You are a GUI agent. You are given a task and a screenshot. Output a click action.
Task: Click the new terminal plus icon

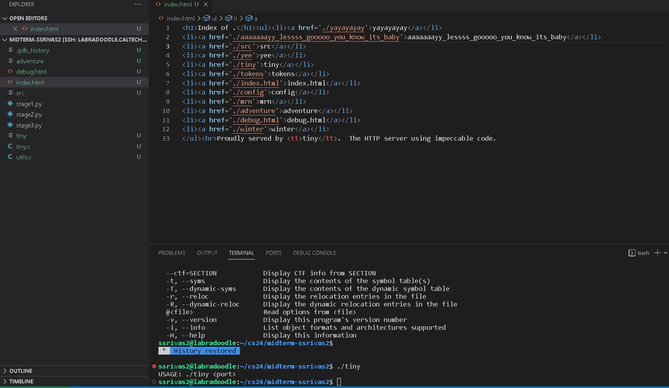[657, 253]
